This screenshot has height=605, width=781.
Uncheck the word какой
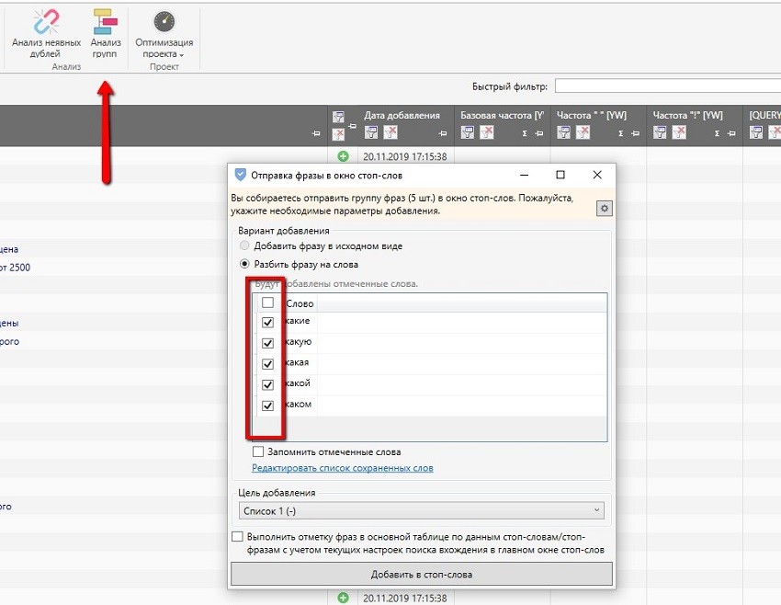point(267,384)
